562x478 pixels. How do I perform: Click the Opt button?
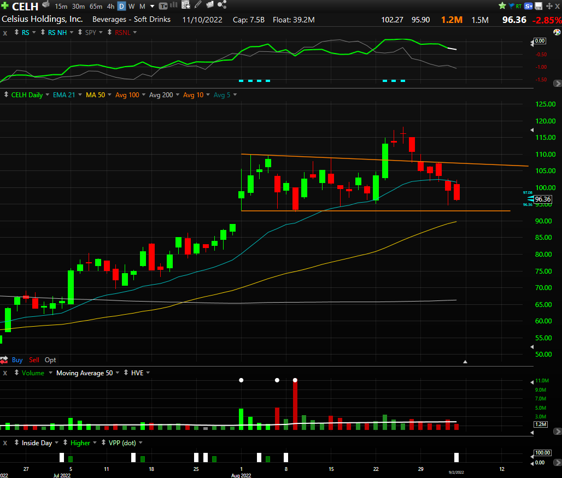(50, 360)
